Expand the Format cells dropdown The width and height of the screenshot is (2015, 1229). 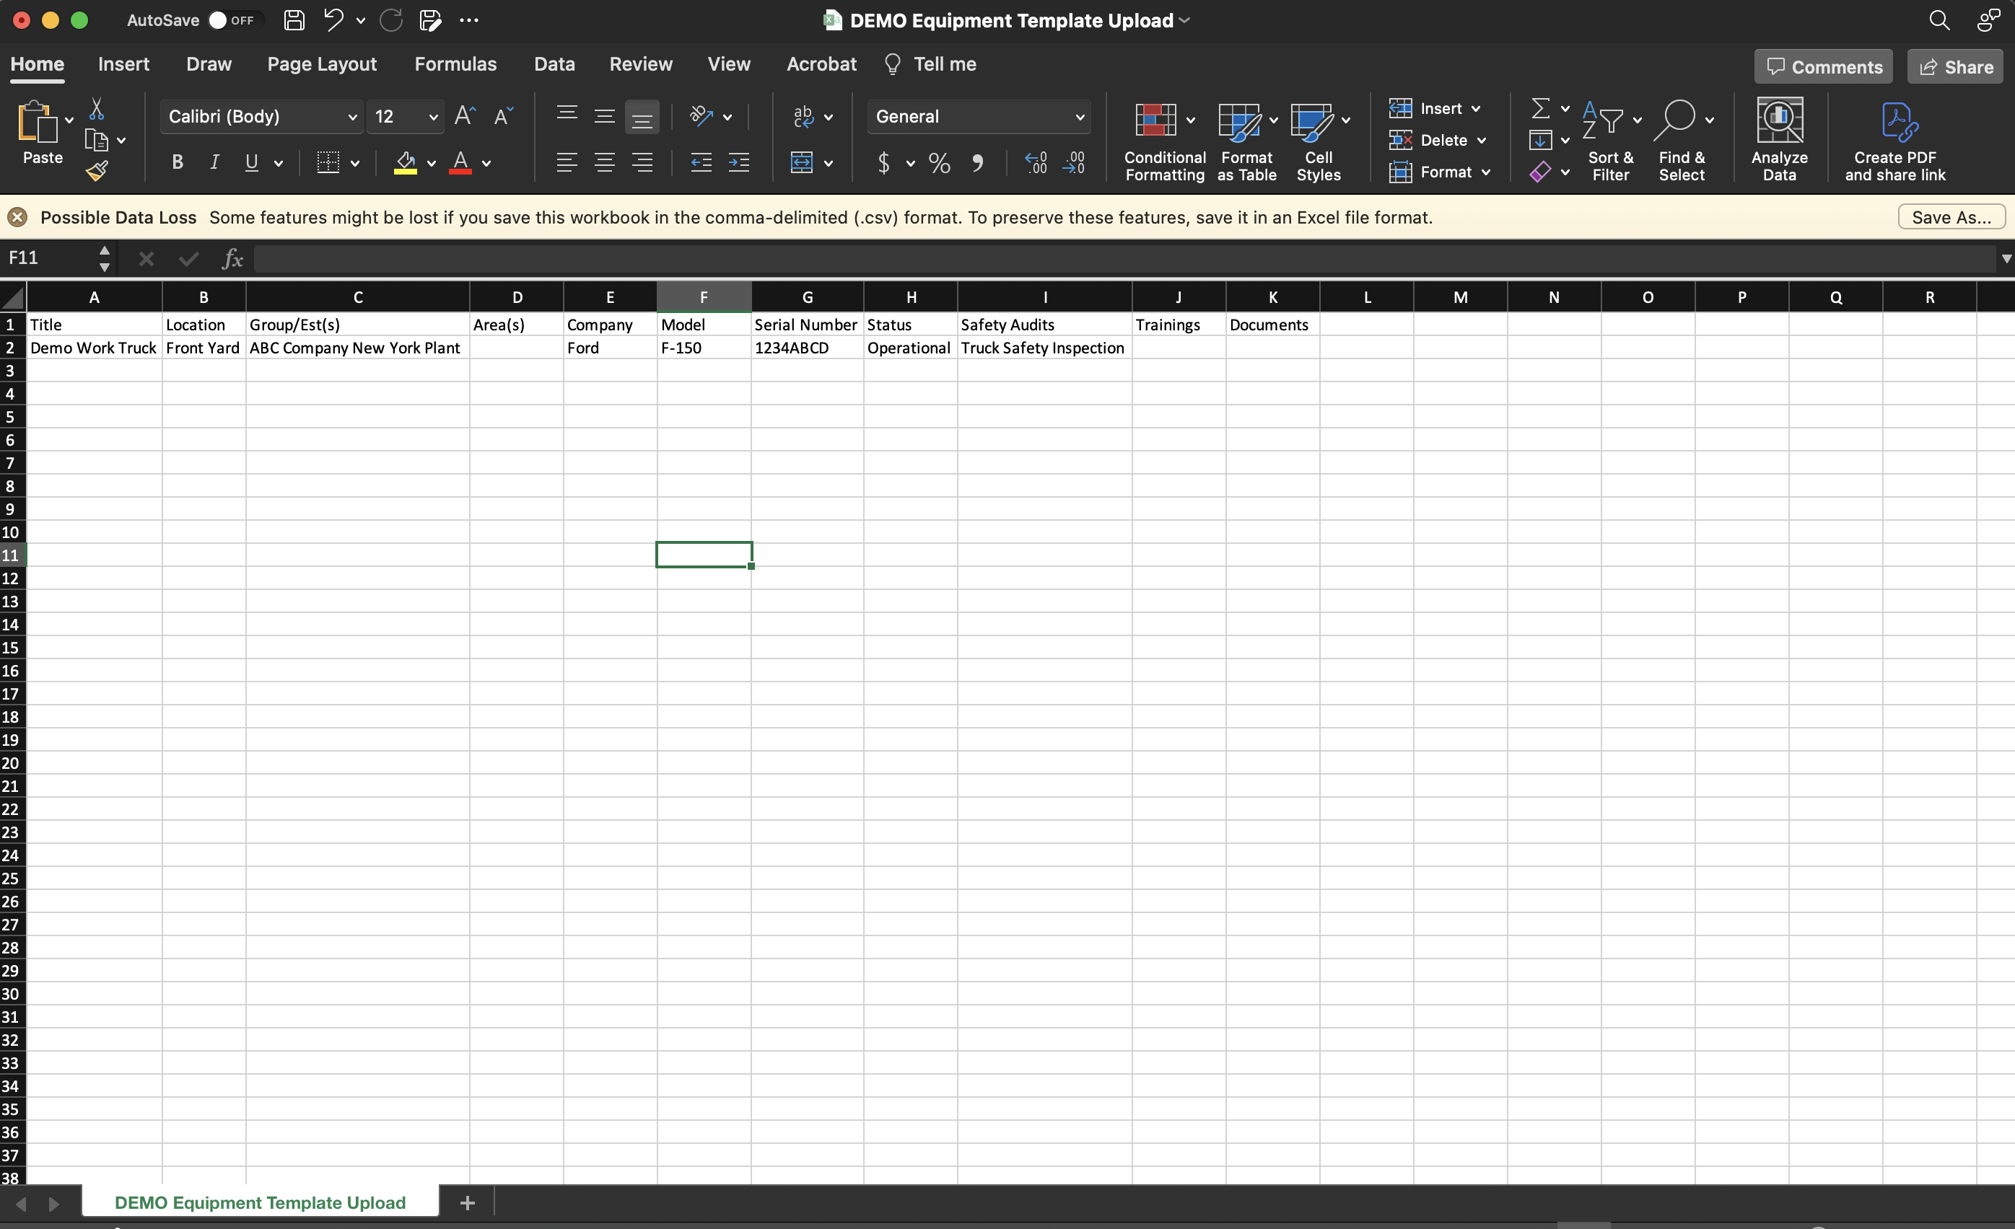coord(1485,172)
